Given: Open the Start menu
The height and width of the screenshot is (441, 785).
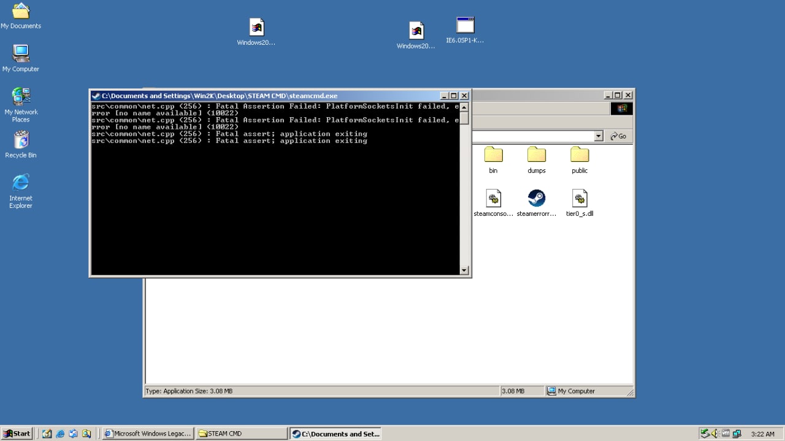Looking at the screenshot, I should pyautogui.click(x=17, y=434).
